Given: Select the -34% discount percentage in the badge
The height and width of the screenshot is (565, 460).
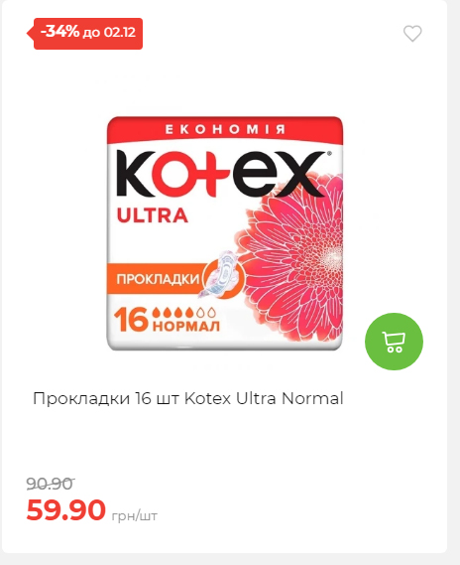Looking at the screenshot, I should pos(59,32).
